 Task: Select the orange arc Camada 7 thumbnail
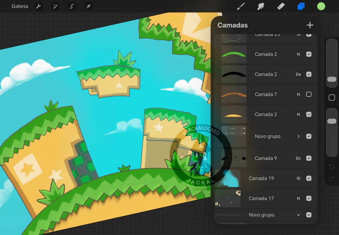(234, 94)
